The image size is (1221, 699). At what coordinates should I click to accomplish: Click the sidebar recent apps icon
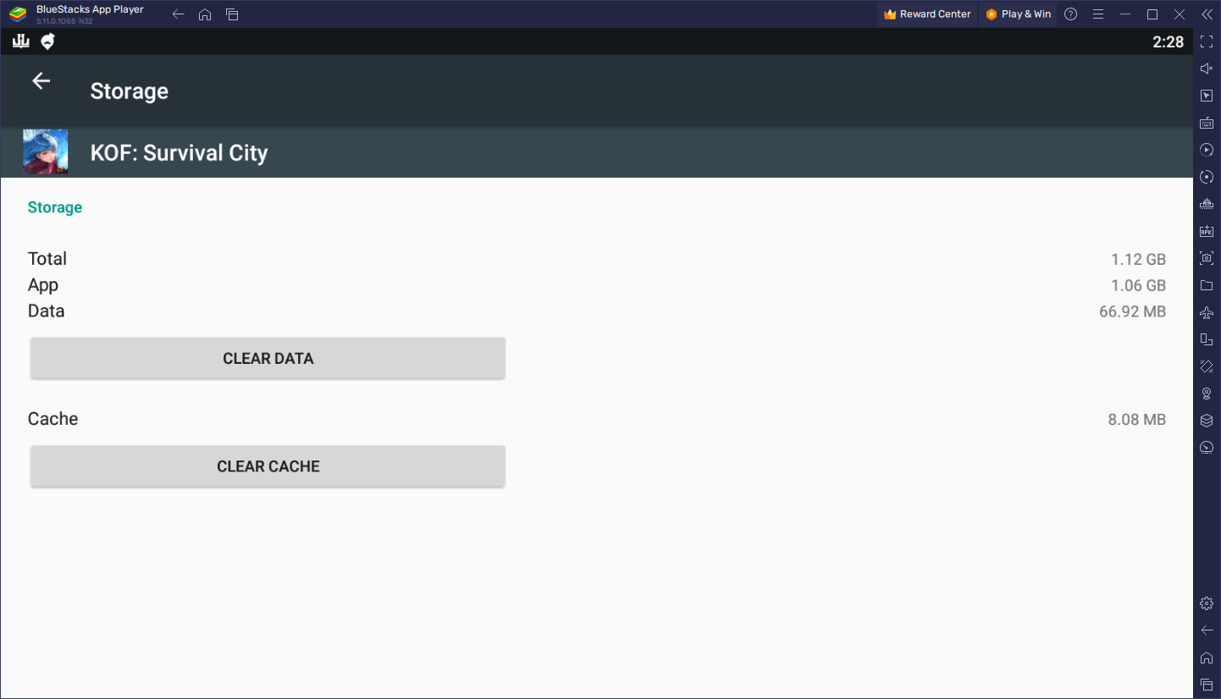click(x=1207, y=685)
